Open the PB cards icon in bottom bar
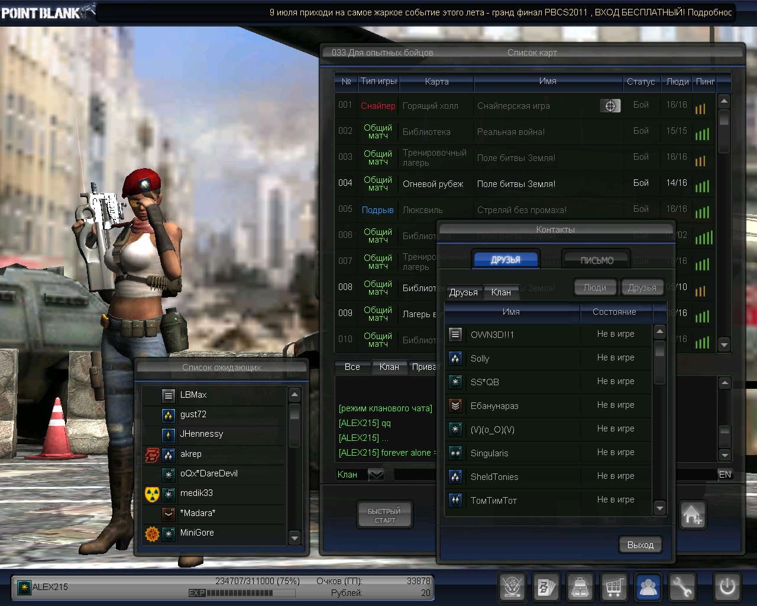The width and height of the screenshot is (757, 606). [x=546, y=587]
